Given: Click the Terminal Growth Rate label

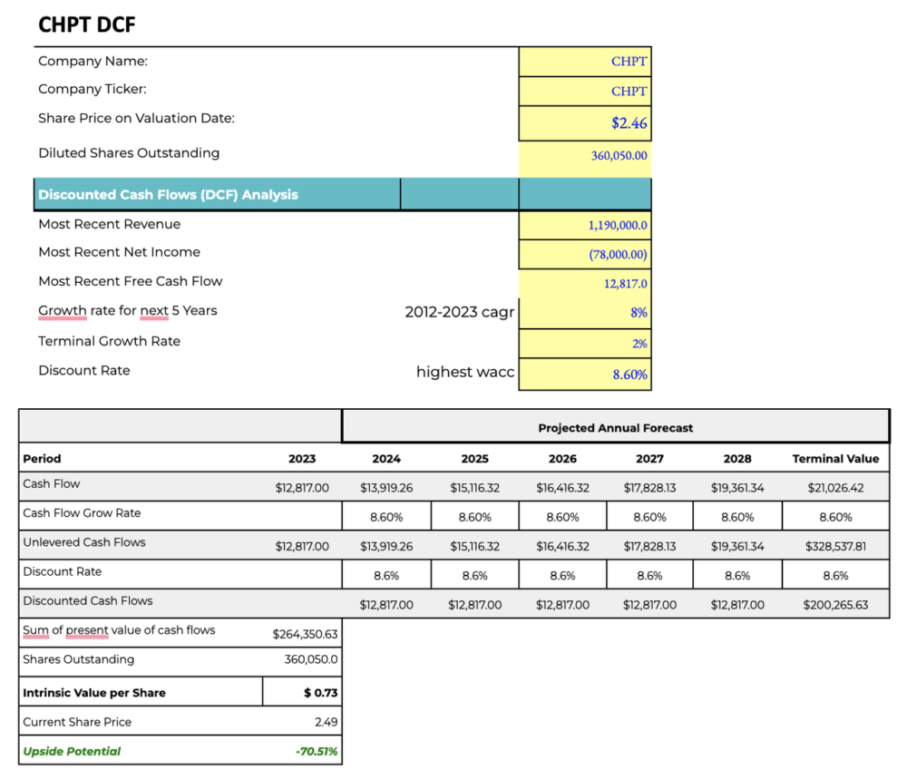Looking at the screenshot, I should click(110, 341).
